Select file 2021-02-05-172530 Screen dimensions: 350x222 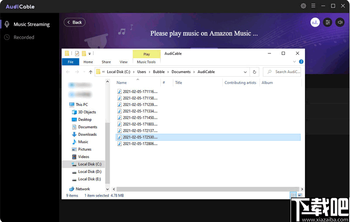[x=208, y=137]
